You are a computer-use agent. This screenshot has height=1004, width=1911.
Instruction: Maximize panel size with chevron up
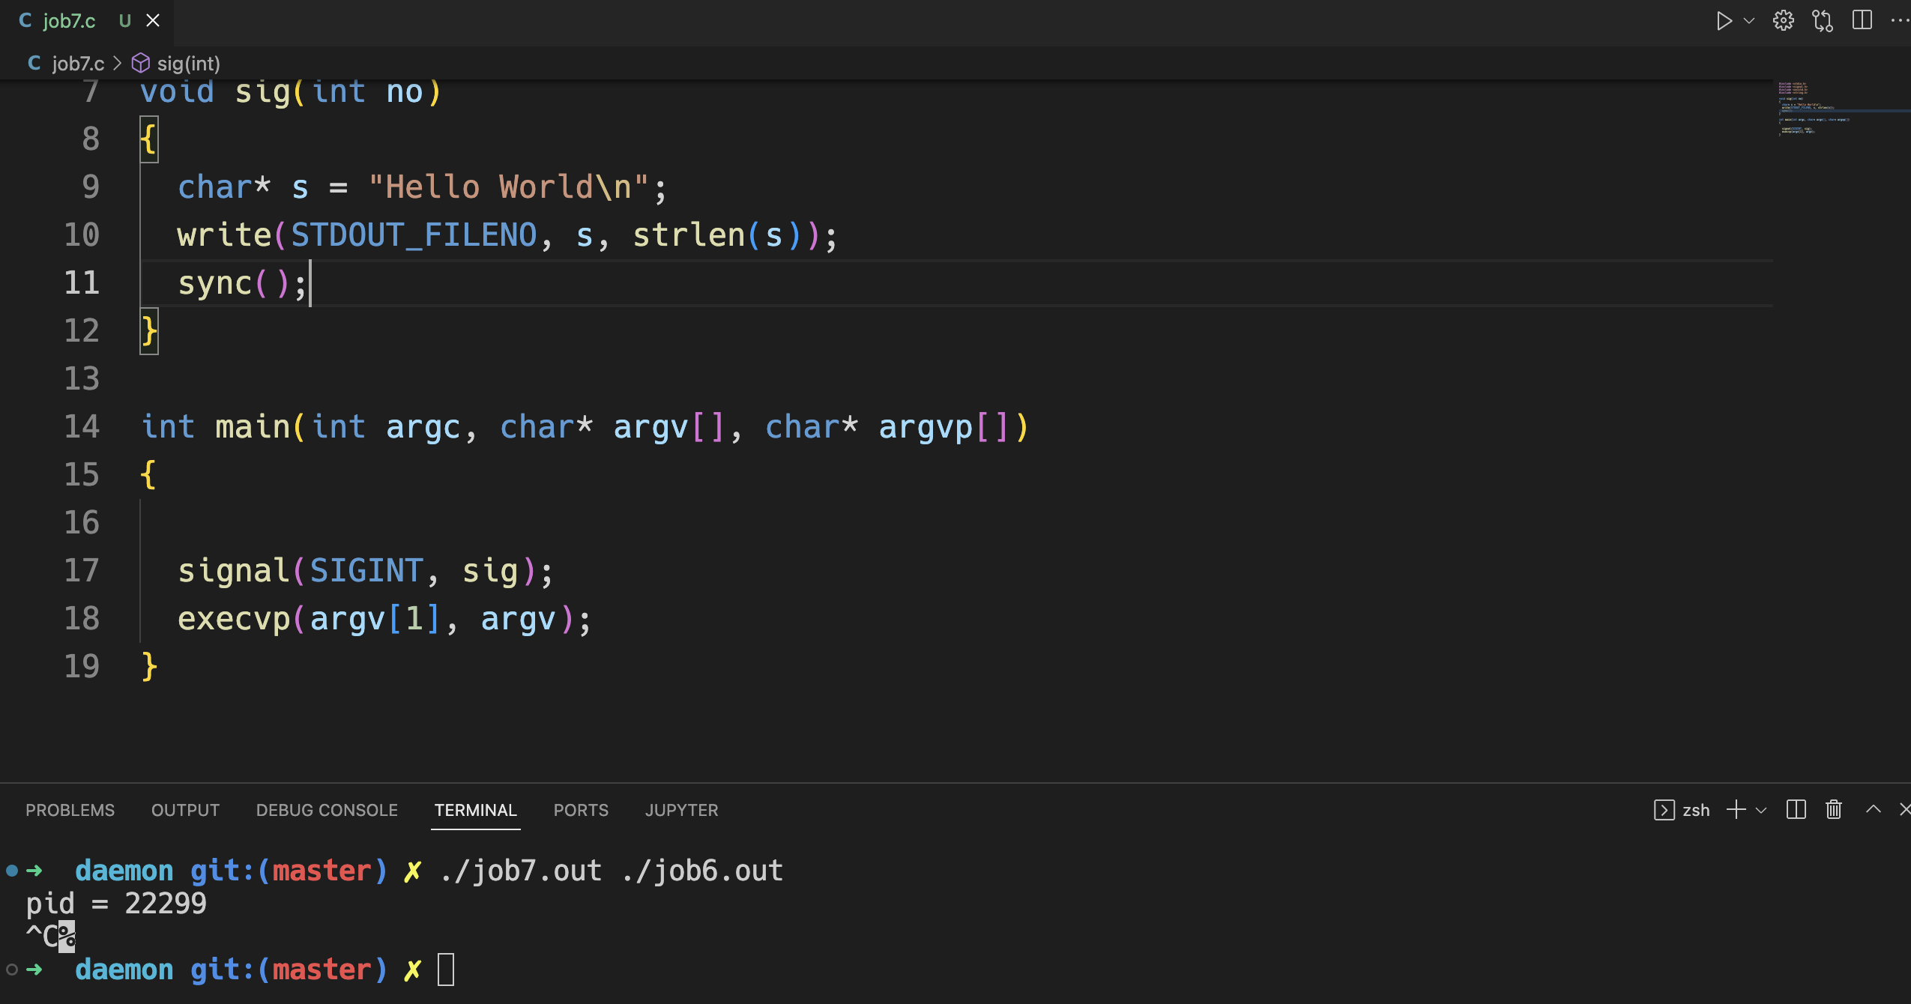1874,808
